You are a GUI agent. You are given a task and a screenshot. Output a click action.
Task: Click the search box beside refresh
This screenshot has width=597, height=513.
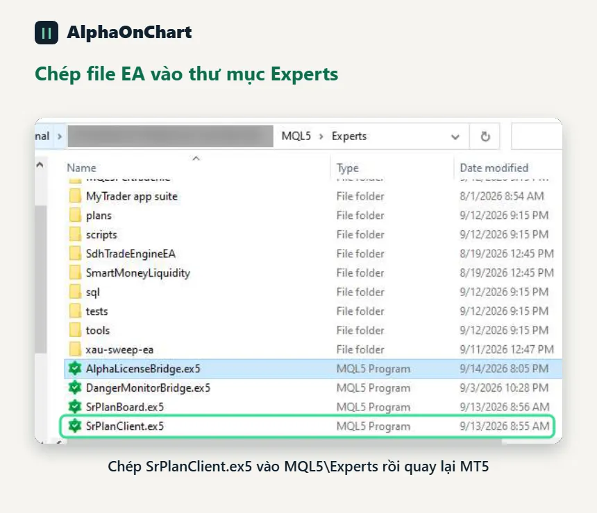(537, 136)
